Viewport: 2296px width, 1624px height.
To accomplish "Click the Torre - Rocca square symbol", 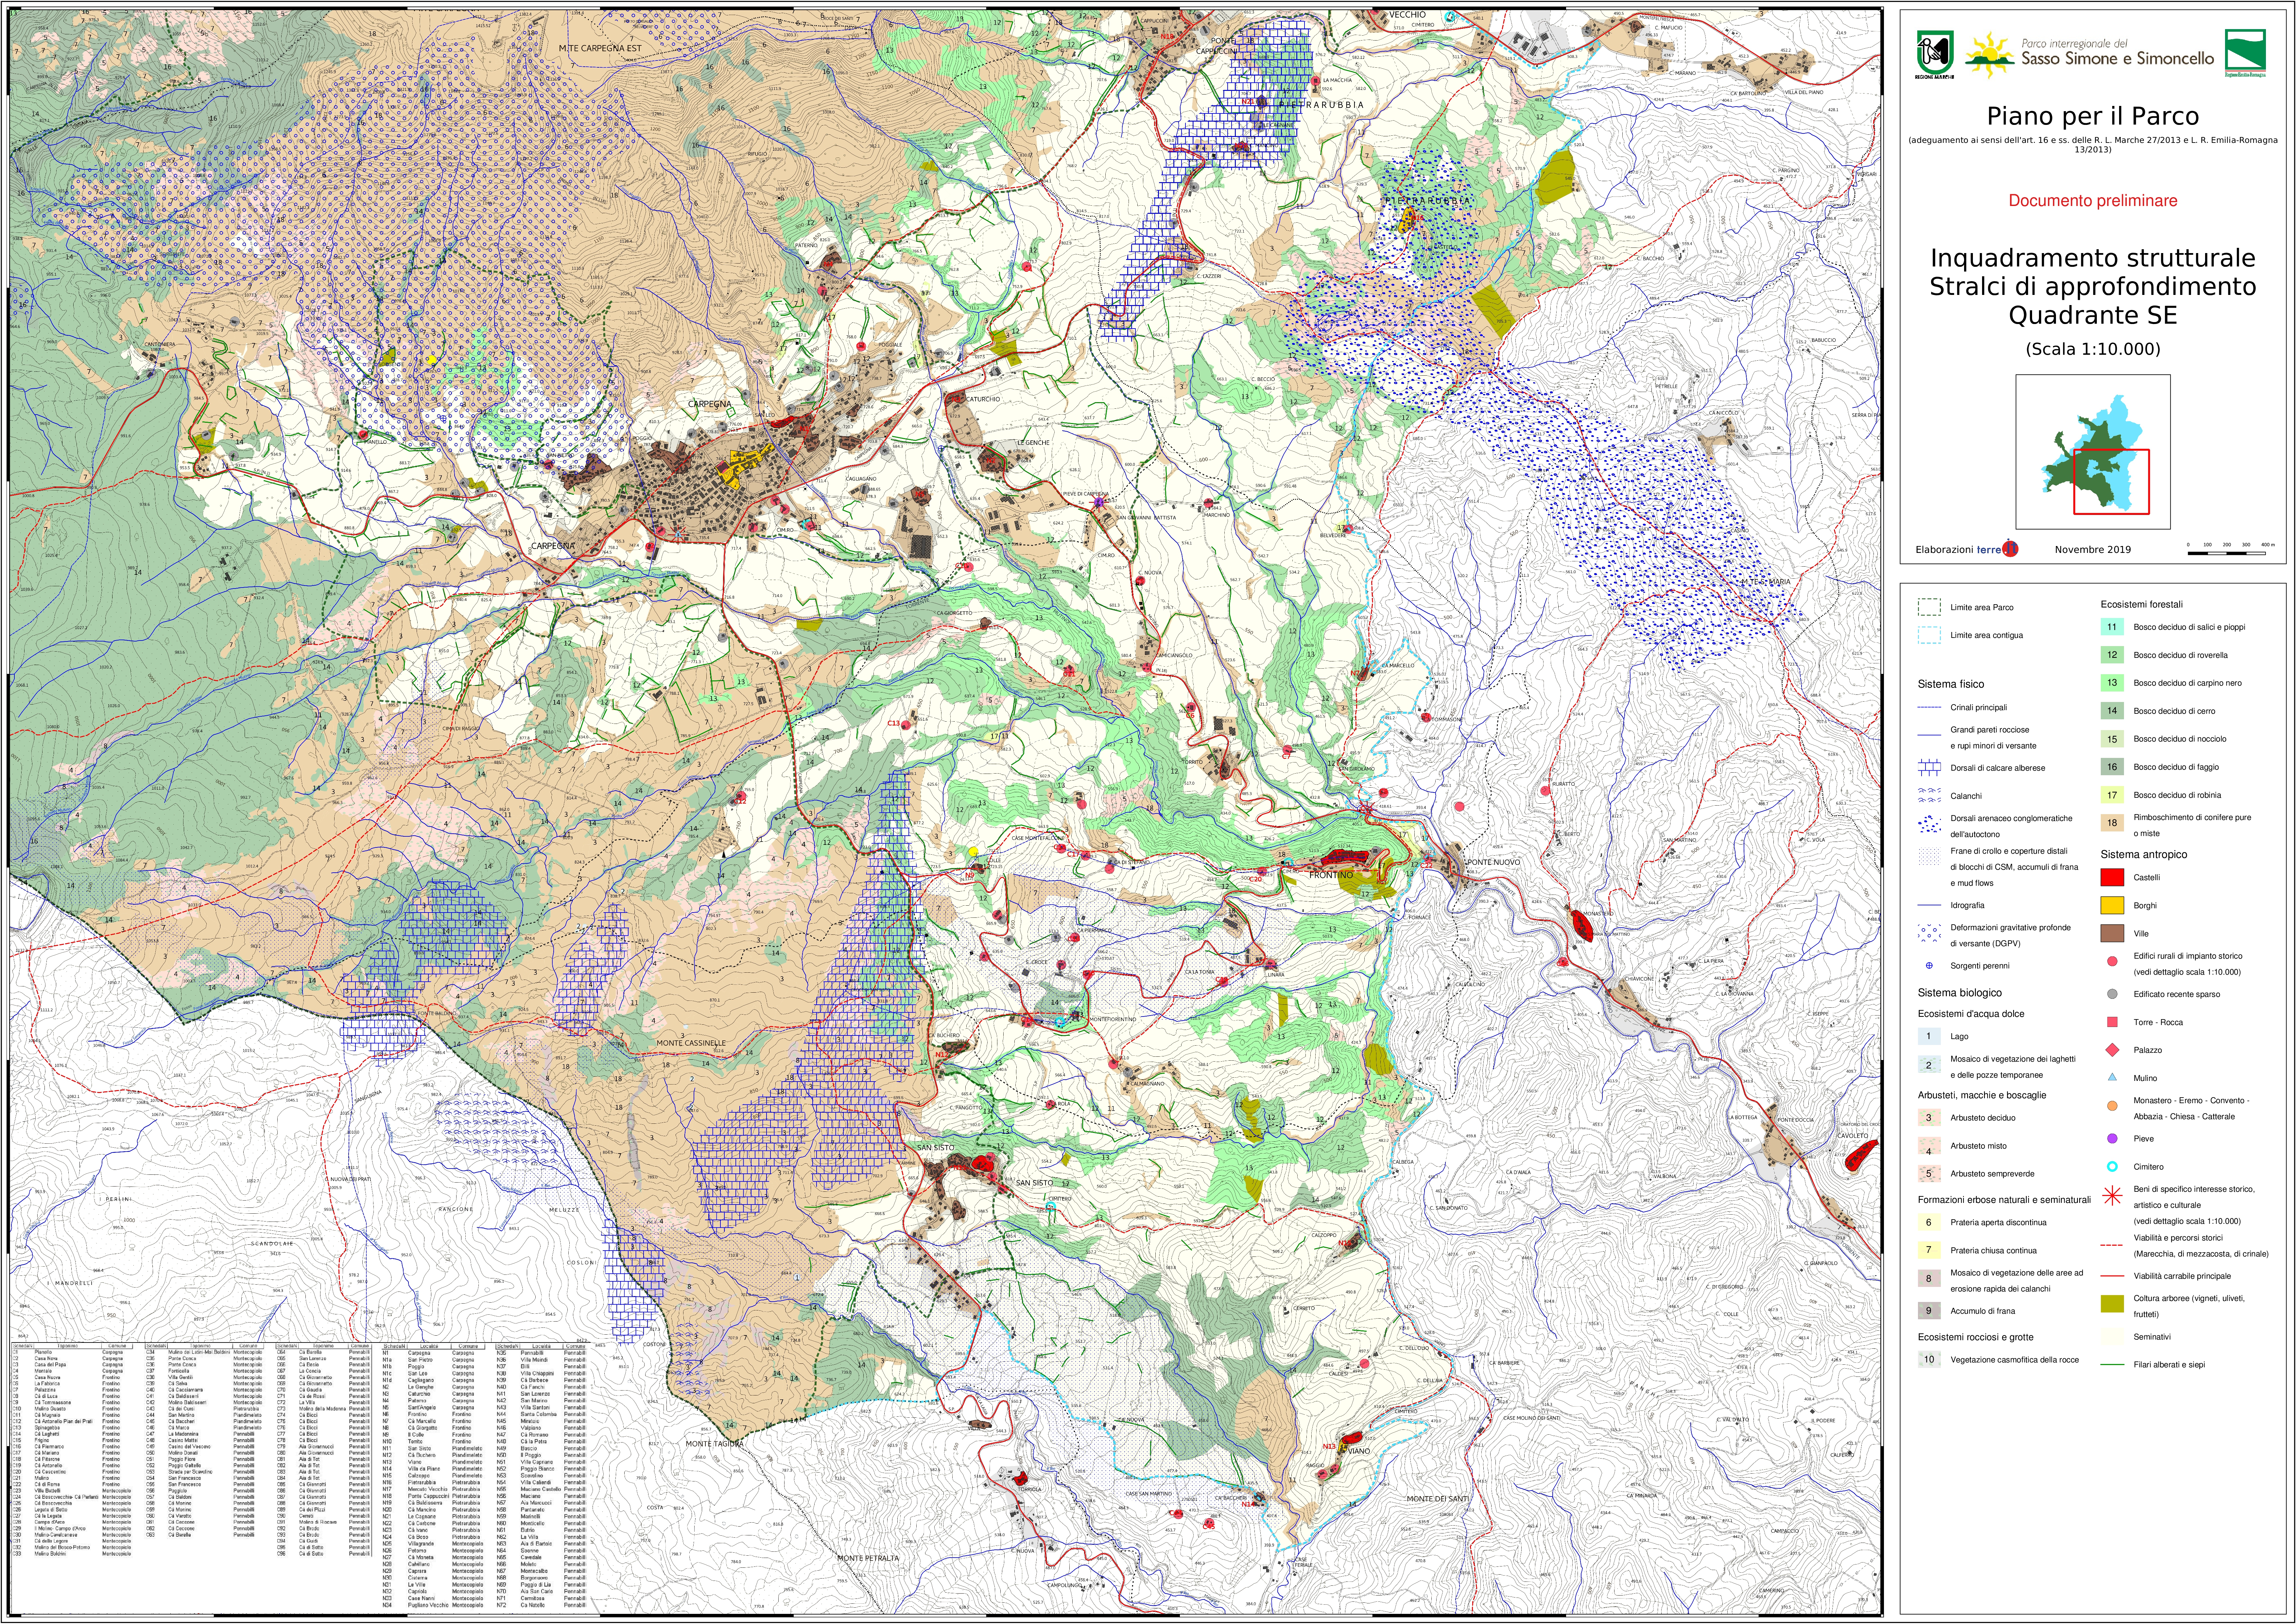I will coord(2112,1022).
